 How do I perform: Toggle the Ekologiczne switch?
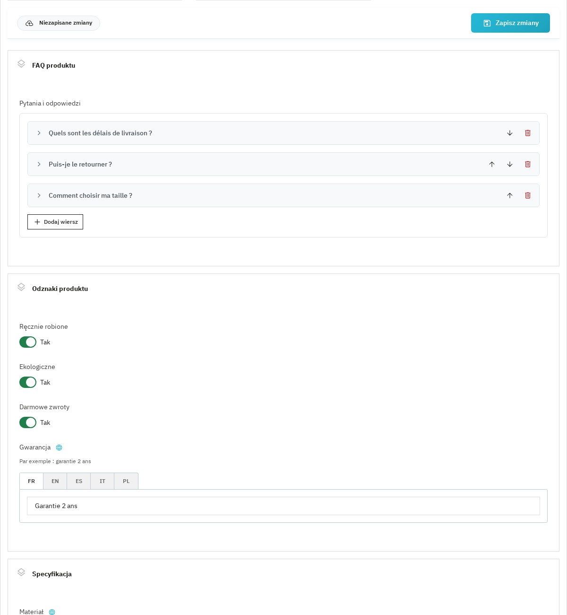tap(28, 382)
